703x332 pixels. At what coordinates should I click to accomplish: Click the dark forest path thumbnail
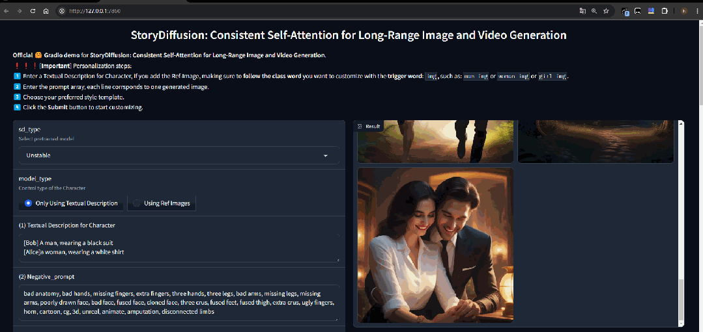(x=596, y=141)
